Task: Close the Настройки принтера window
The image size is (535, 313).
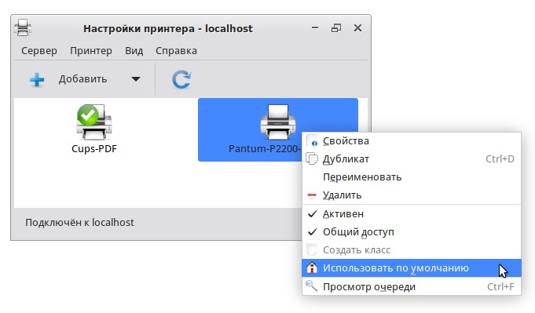Action: (357, 28)
